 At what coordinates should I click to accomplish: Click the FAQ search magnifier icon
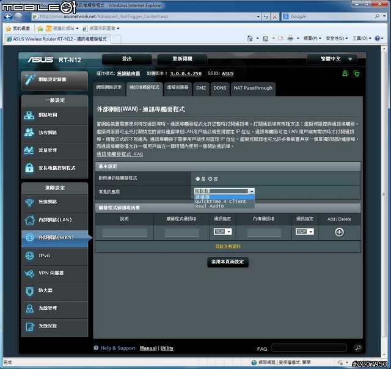(358, 348)
